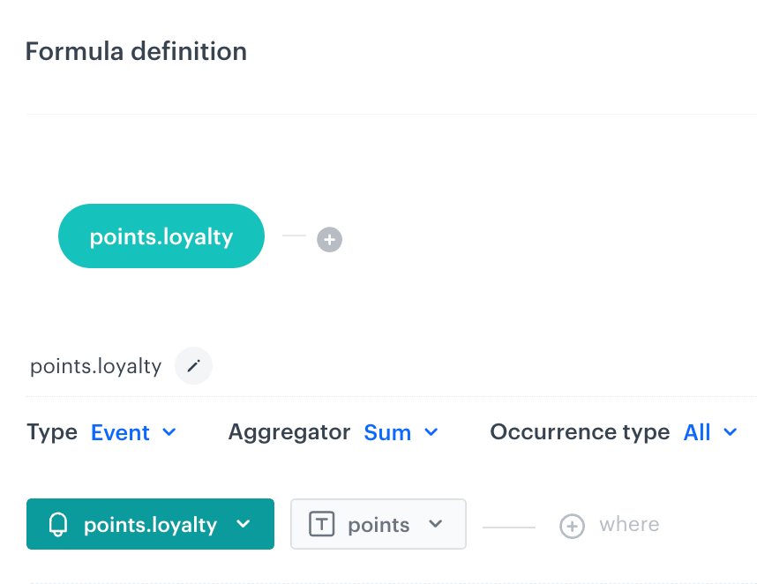Click the chevron beside Sum aggregator
Image resolution: width=757 pixels, height=584 pixels.
tap(431, 433)
